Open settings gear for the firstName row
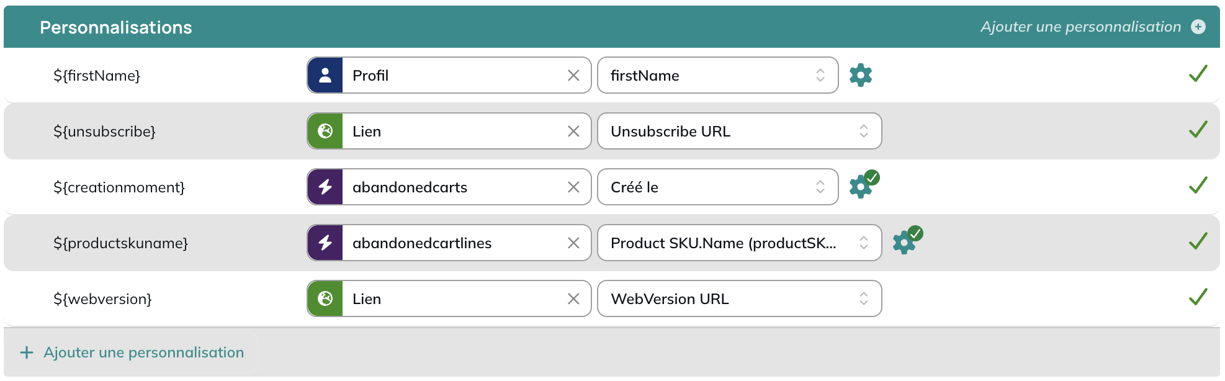Image resolution: width=1225 pixels, height=381 pixels. pos(861,75)
